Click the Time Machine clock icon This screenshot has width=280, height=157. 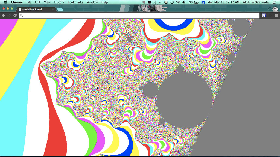click(x=172, y=2)
